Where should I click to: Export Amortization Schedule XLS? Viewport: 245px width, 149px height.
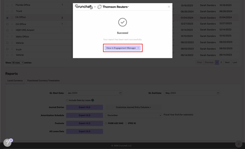click(84, 115)
